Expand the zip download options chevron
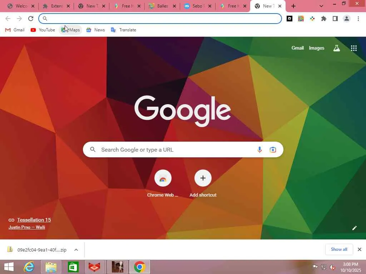Image resolution: width=366 pixels, height=274 pixels. (76, 250)
